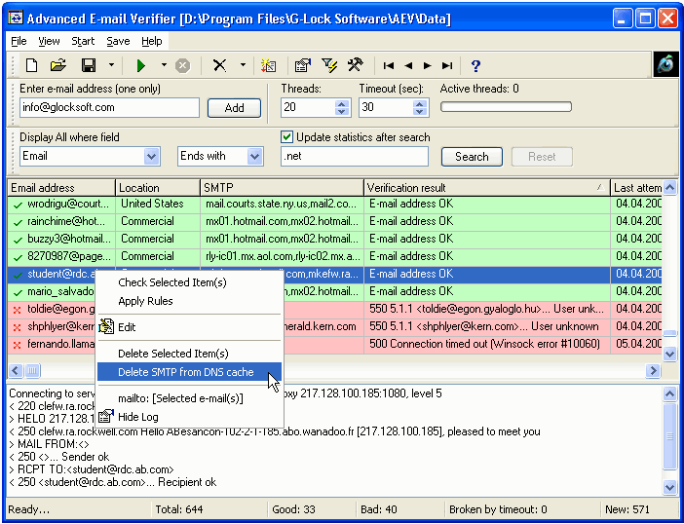The width and height of the screenshot is (684, 524).
Task: Click the application icon in the title bar
Action: click(x=17, y=19)
